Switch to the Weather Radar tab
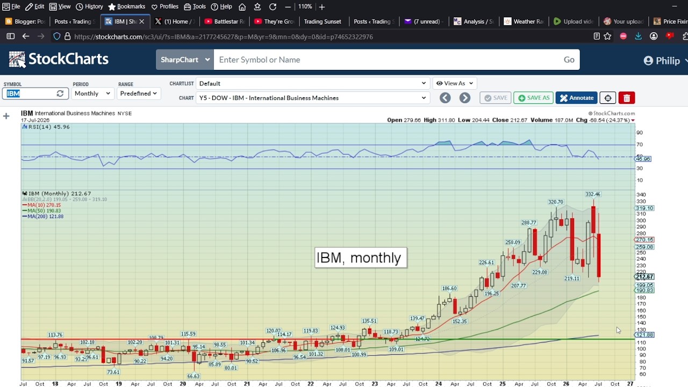Viewport: 688px width, 387px height. pyautogui.click(x=523, y=21)
